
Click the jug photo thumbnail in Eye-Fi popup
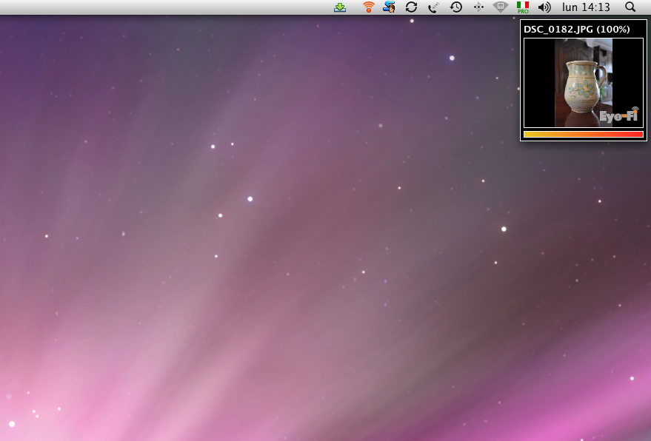tap(584, 83)
